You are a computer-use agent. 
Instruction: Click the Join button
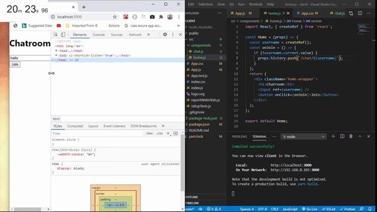tap(15, 64)
